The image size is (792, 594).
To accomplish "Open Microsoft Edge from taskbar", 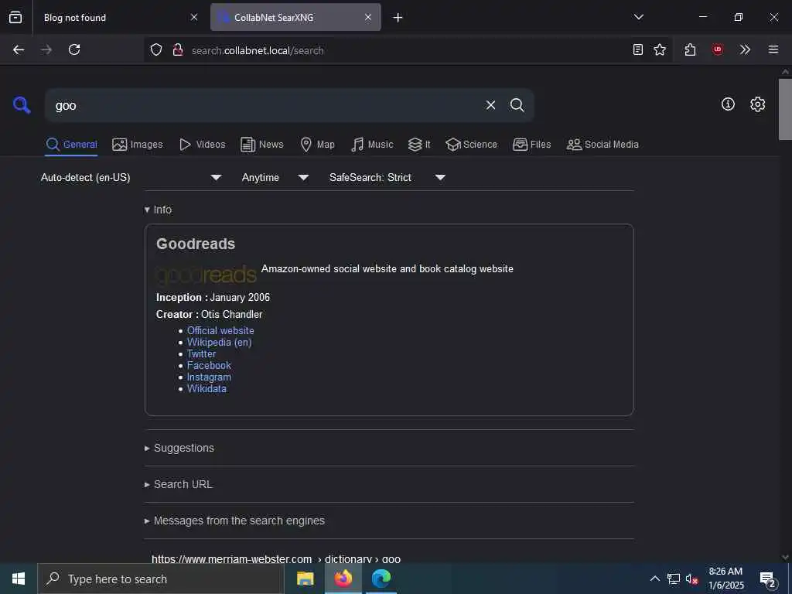I will [x=381, y=579].
